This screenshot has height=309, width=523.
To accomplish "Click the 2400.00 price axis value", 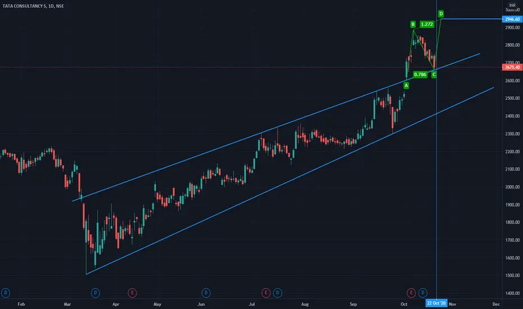I will (x=513, y=116).
